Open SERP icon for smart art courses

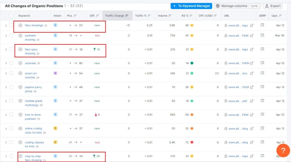[x=262, y=73]
